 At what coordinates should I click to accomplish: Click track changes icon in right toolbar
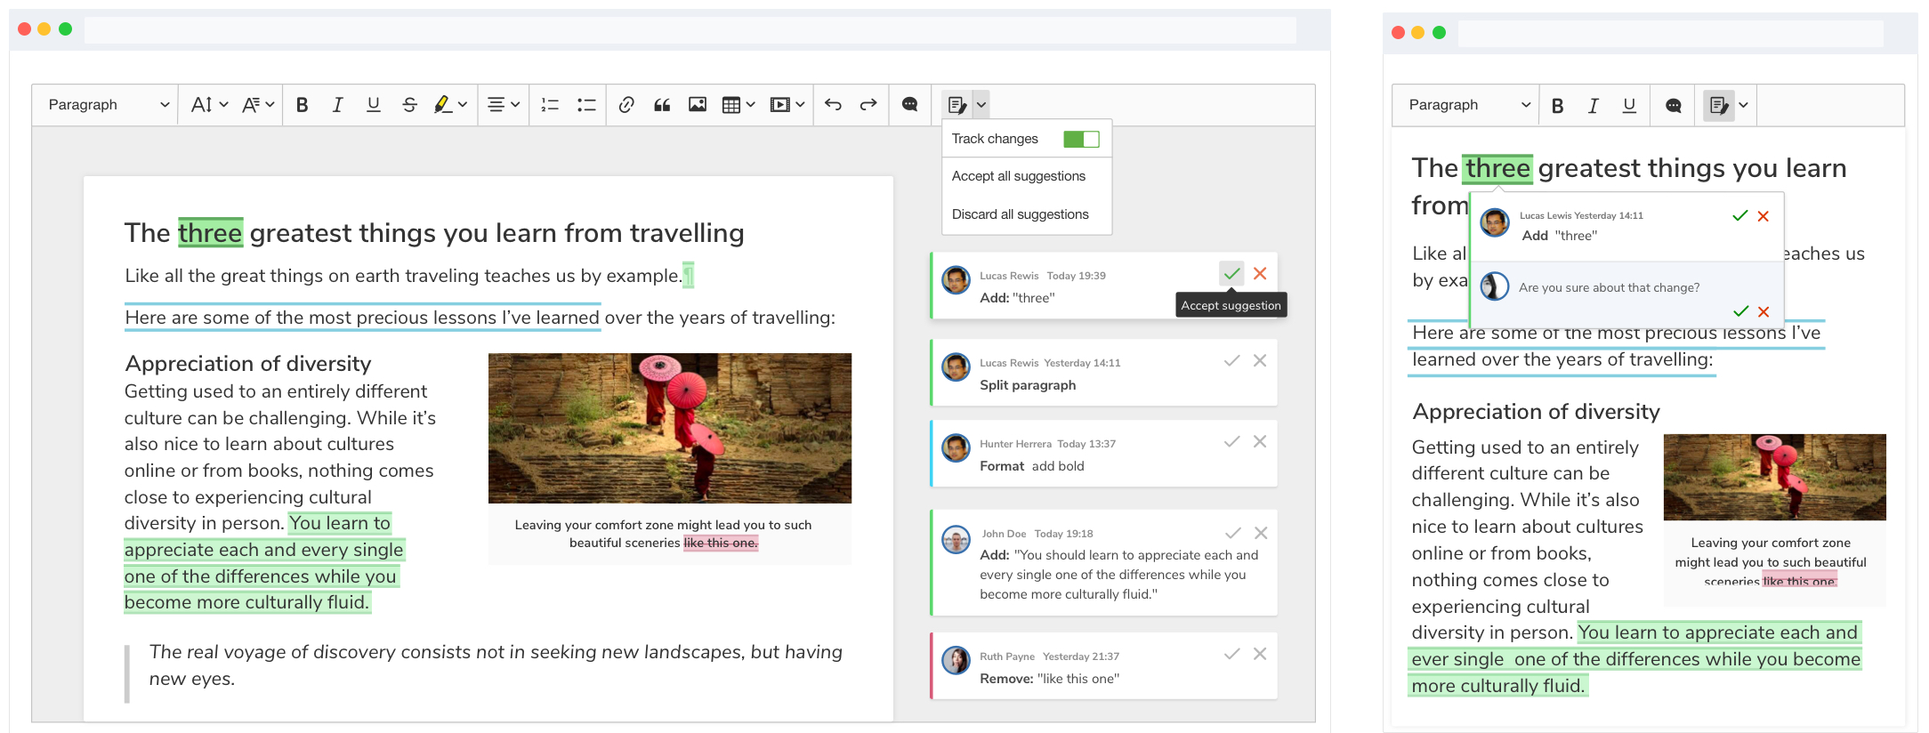(1719, 105)
